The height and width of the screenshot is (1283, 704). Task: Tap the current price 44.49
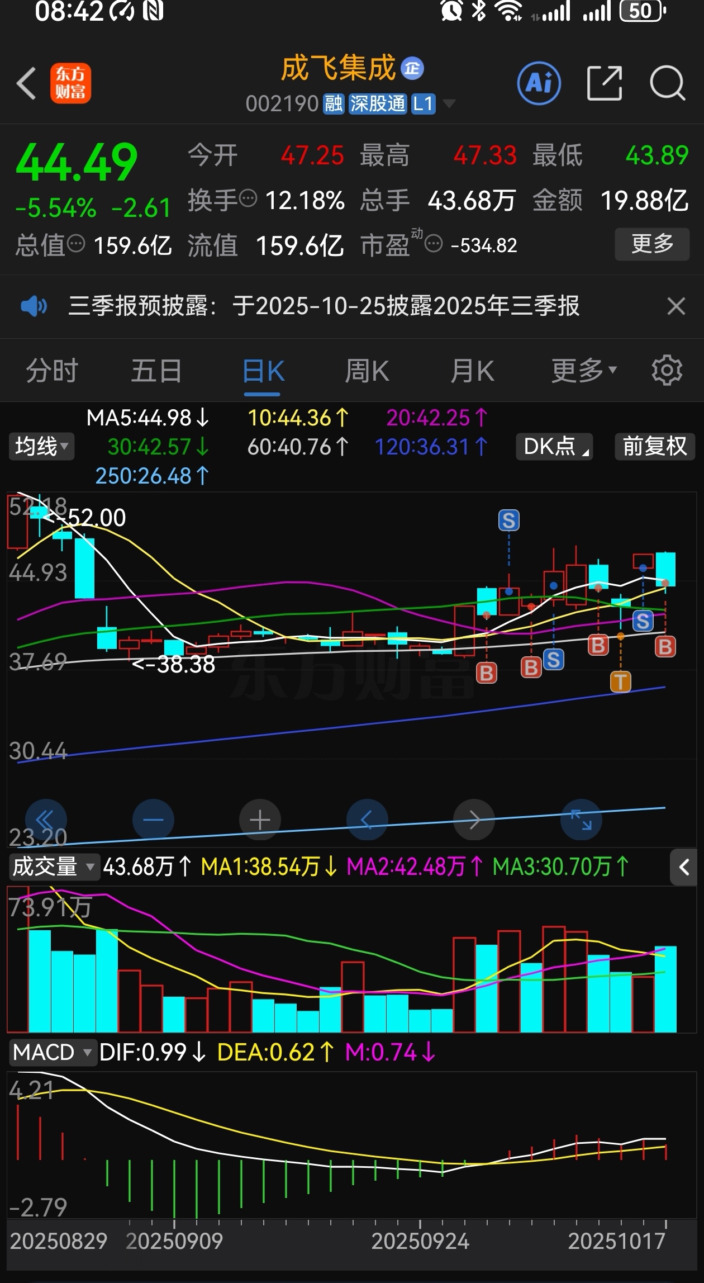77,163
